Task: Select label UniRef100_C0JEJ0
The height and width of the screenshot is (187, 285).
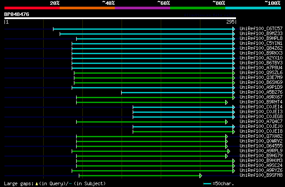Action: pyautogui.click(x=261, y=127)
